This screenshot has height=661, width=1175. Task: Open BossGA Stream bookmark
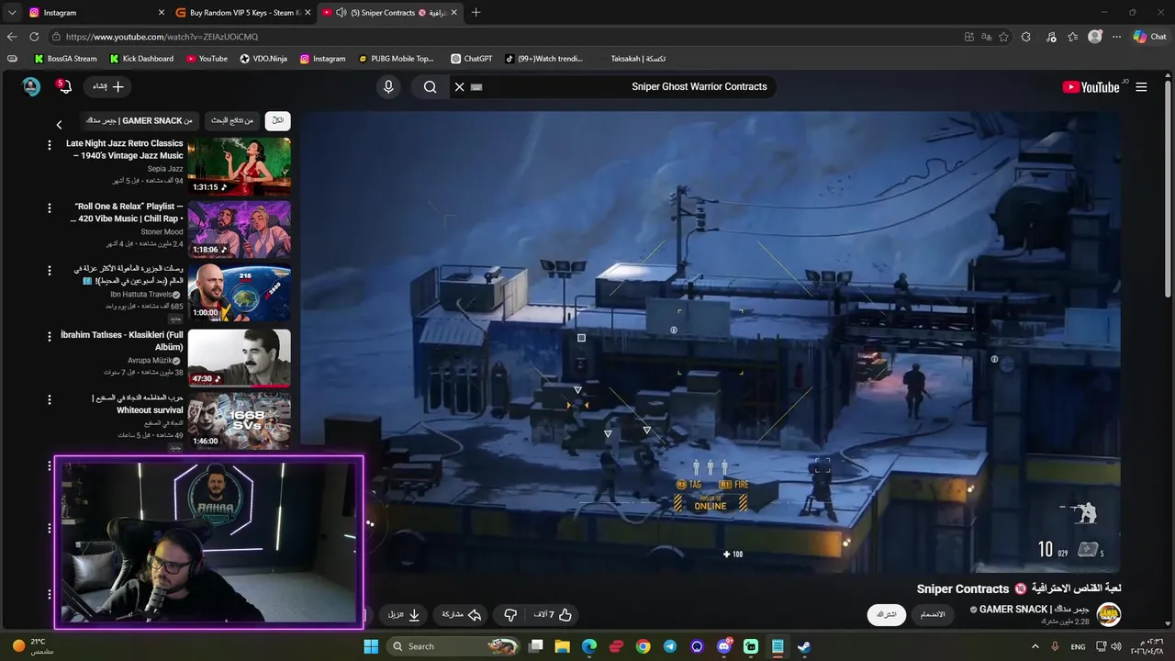[65, 59]
